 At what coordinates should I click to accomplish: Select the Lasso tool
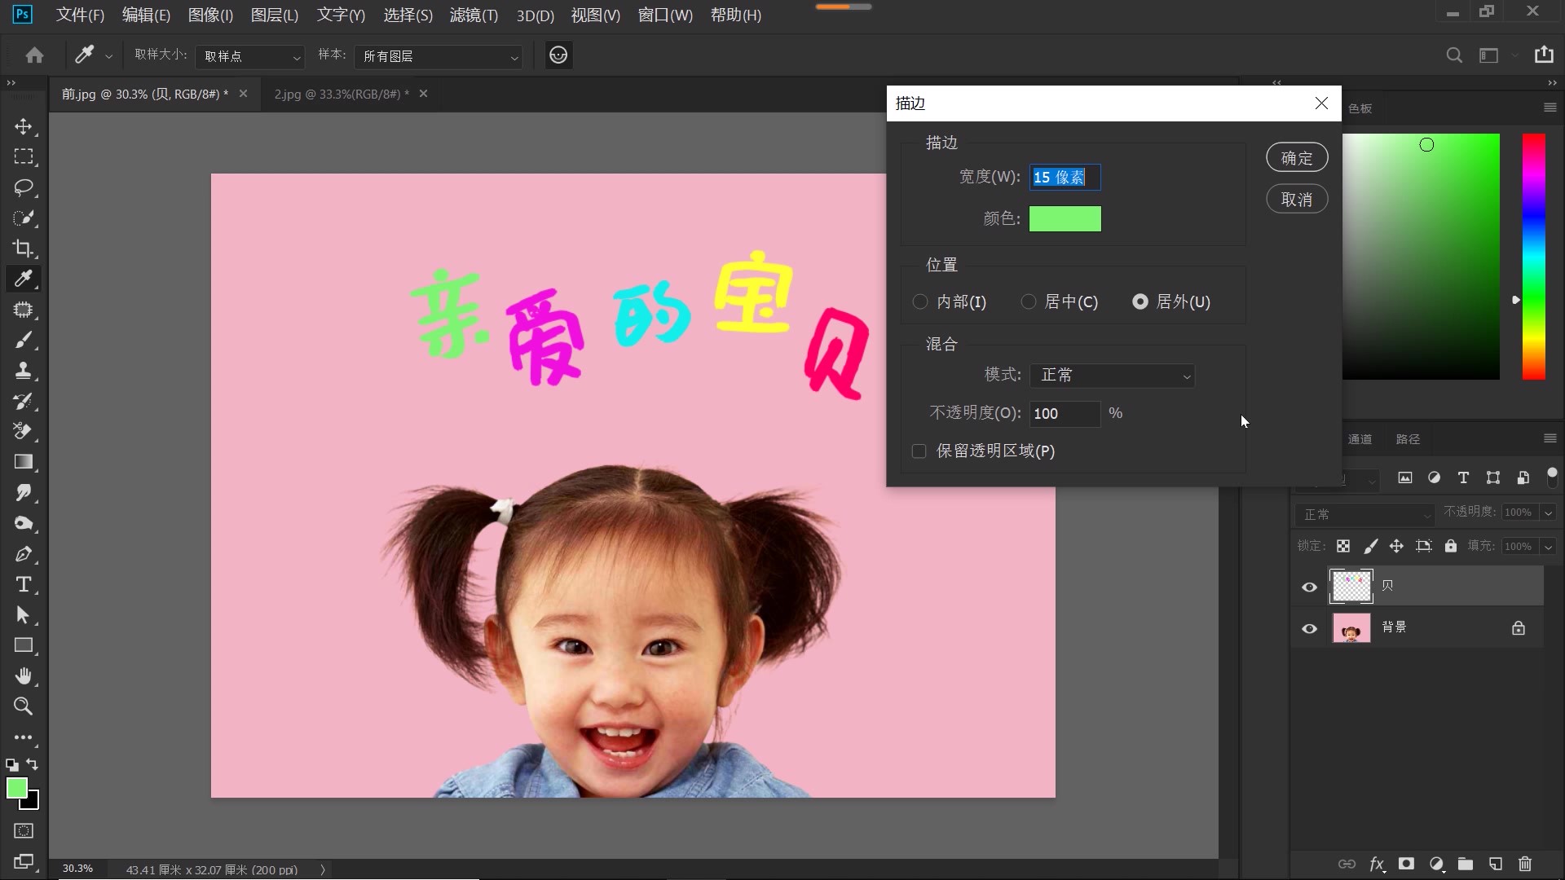(x=24, y=187)
